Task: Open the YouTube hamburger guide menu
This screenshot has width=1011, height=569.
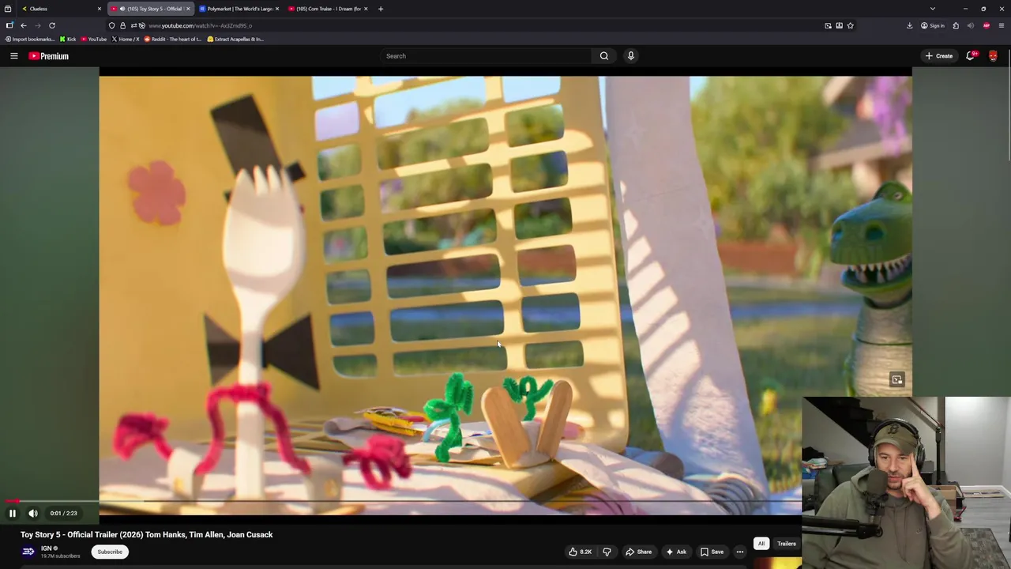Action: (x=13, y=56)
